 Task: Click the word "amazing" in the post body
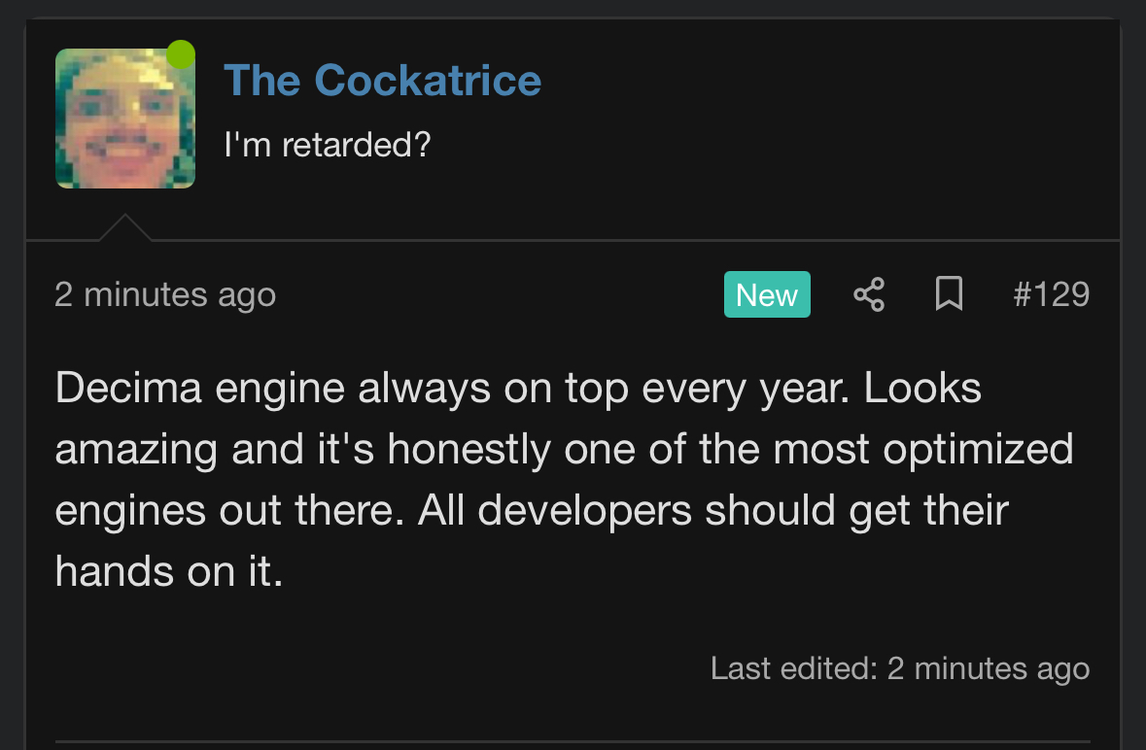[x=137, y=449]
